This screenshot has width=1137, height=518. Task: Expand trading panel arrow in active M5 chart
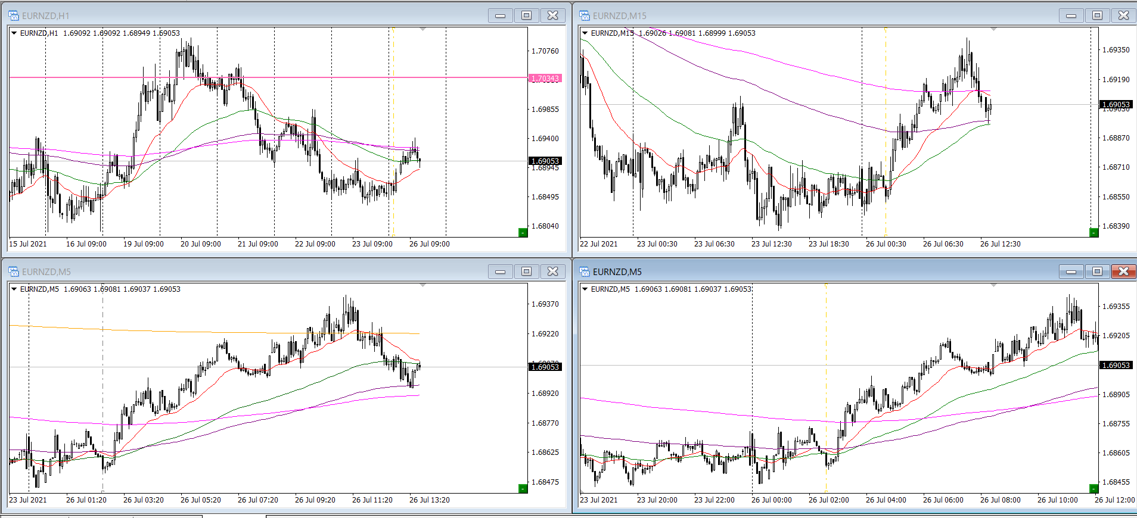coord(585,289)
